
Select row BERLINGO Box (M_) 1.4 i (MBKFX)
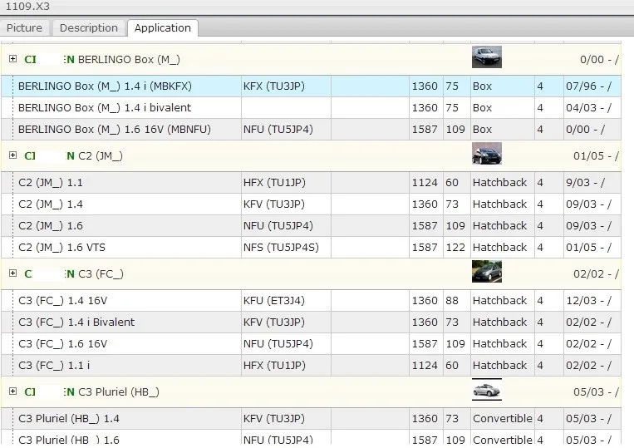coord(311,86)
